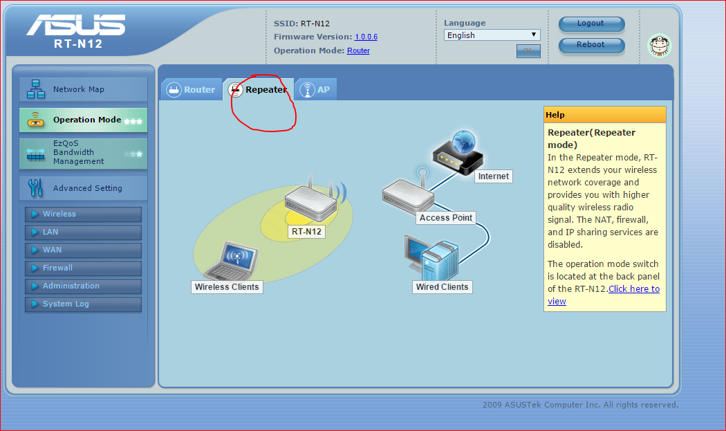Screen dimensions: 726x431
Task: Click the LAN arrow icon
Action: click(35, 232)
